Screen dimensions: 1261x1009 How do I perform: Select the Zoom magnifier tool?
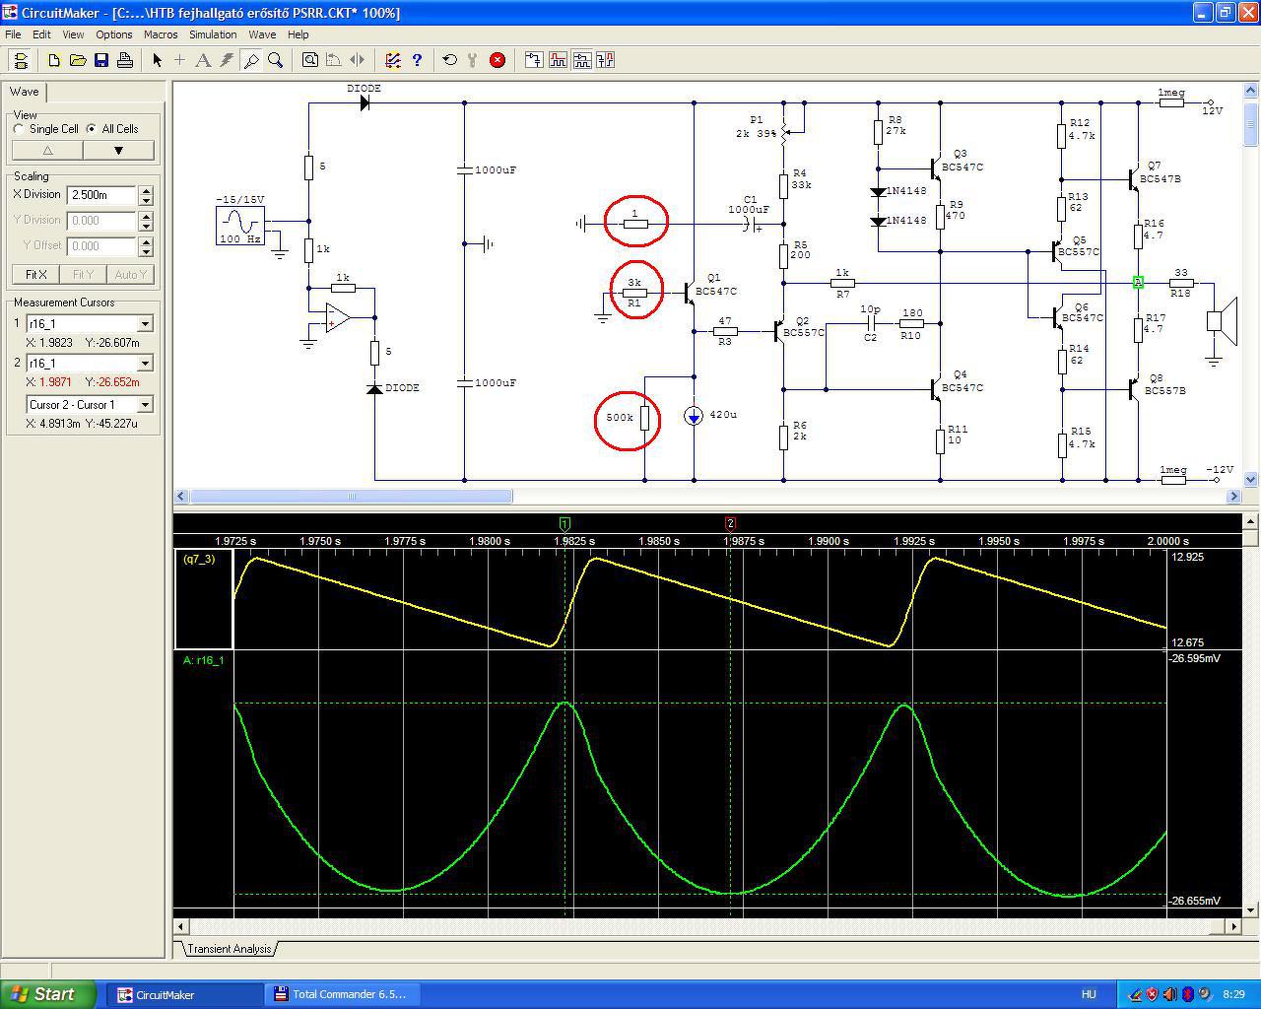click(275, 60)
